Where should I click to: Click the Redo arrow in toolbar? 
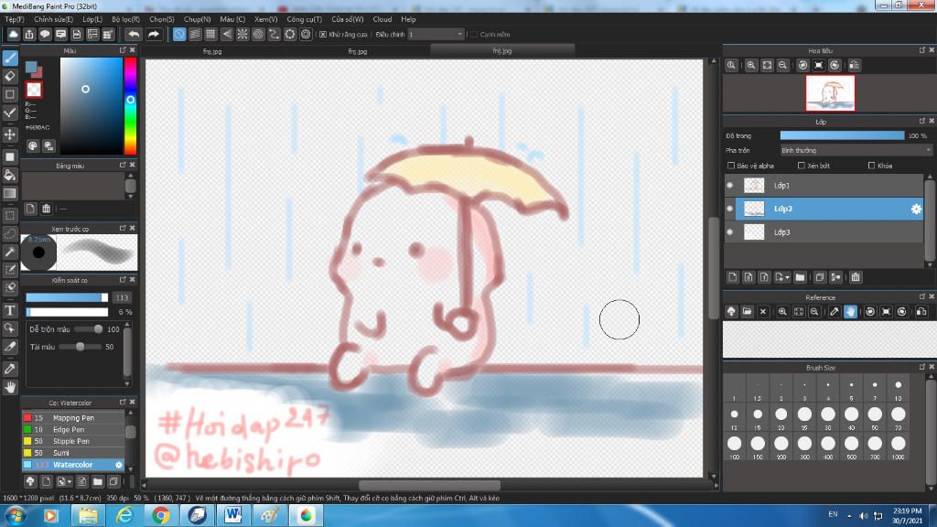tap(153, 34)
